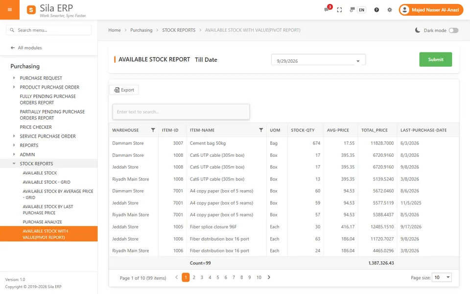Click the All modules back arrow

coord(13,48)
